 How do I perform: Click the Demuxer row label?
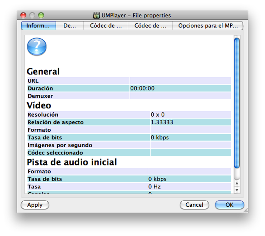click(40, 96)
